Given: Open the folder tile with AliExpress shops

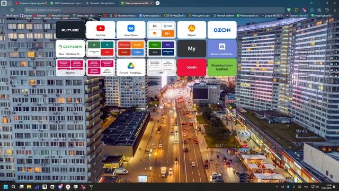Looking at the screenshot, I should [x=131, y=48].
